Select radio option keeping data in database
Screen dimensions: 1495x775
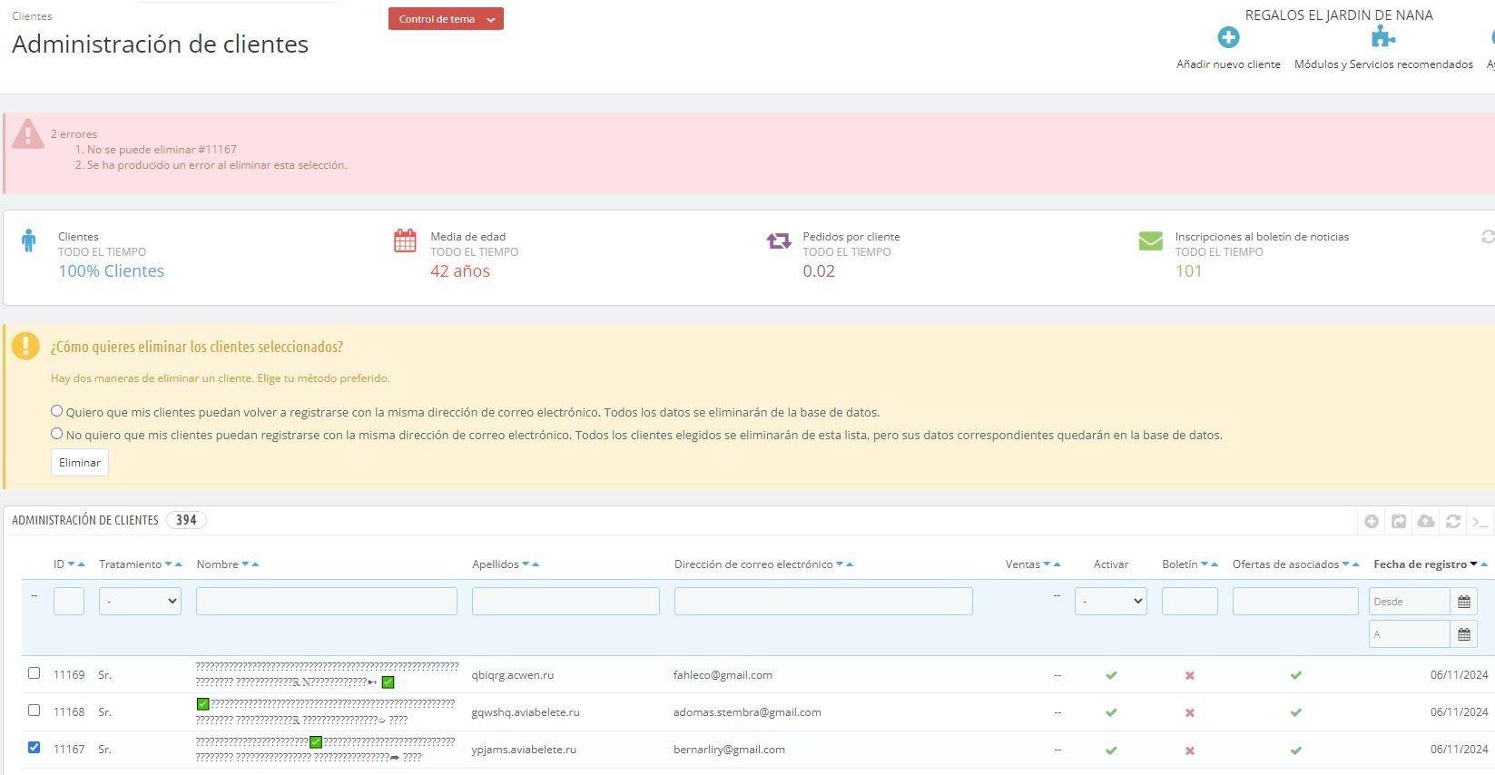point(56,434)
